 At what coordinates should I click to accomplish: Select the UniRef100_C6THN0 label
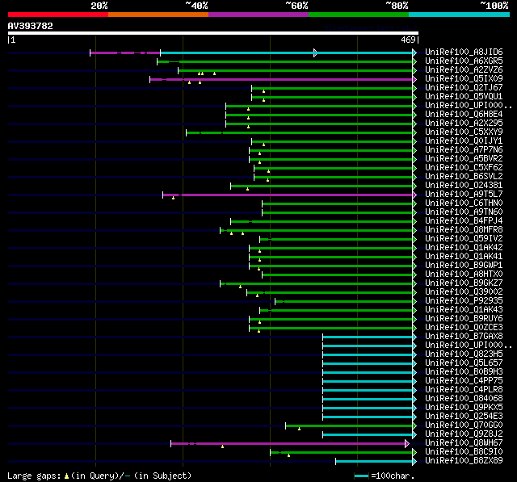pos(464,203)
